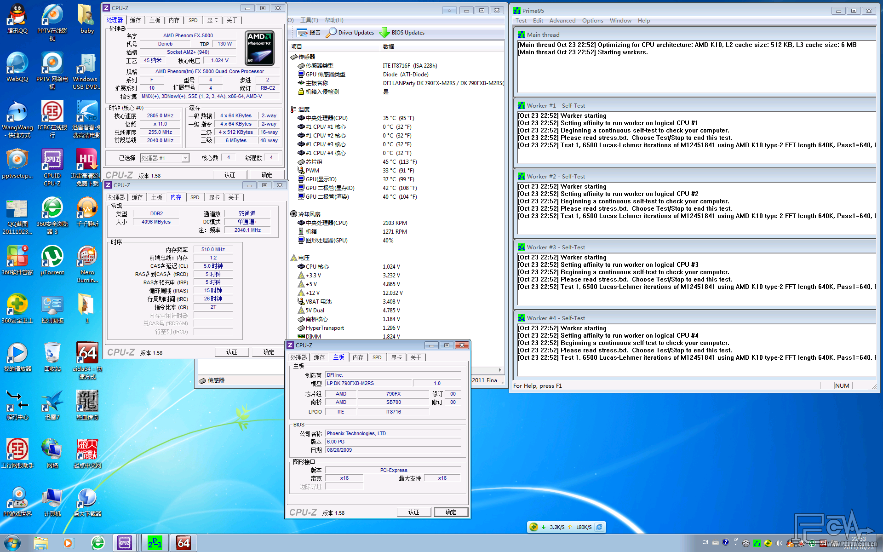This screenshot has height=552, width=883.
Task: Open CPUID CPU-Z desktop shortcut
Action: tap(52, 167)
